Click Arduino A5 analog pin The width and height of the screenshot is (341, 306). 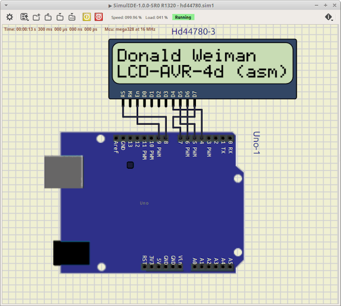(x=230, y=267)
